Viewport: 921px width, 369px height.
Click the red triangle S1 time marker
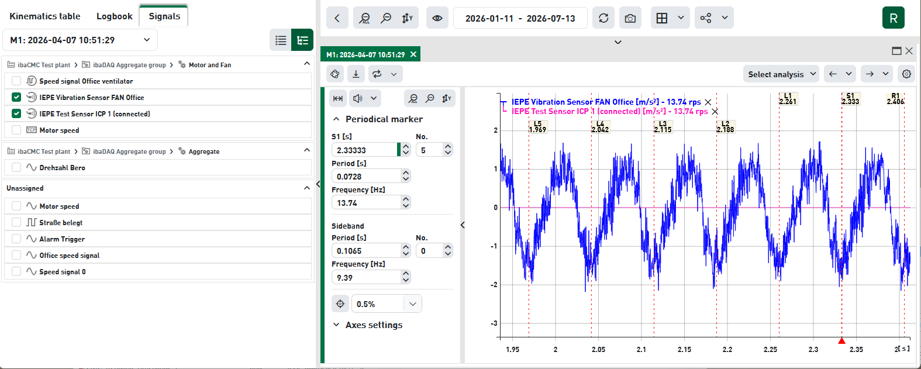click(841, 340)
